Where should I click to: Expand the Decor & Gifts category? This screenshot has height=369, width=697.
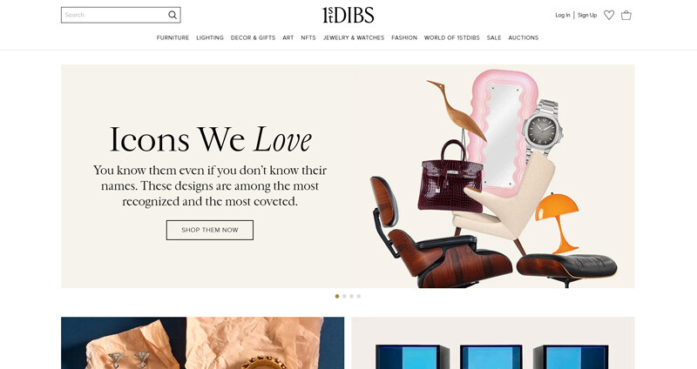(253, 37)
